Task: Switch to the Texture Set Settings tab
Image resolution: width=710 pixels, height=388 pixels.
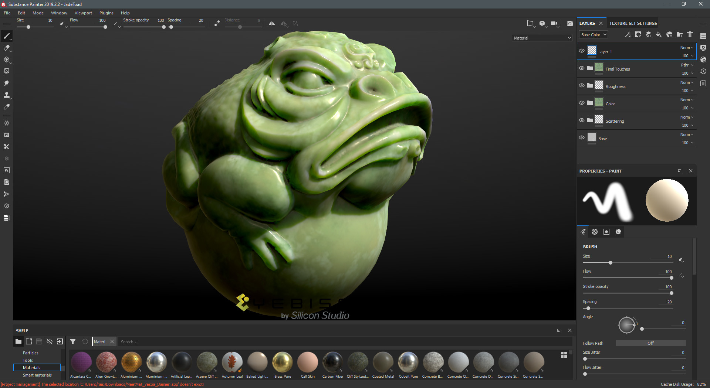Action: (x=633, y=23)
